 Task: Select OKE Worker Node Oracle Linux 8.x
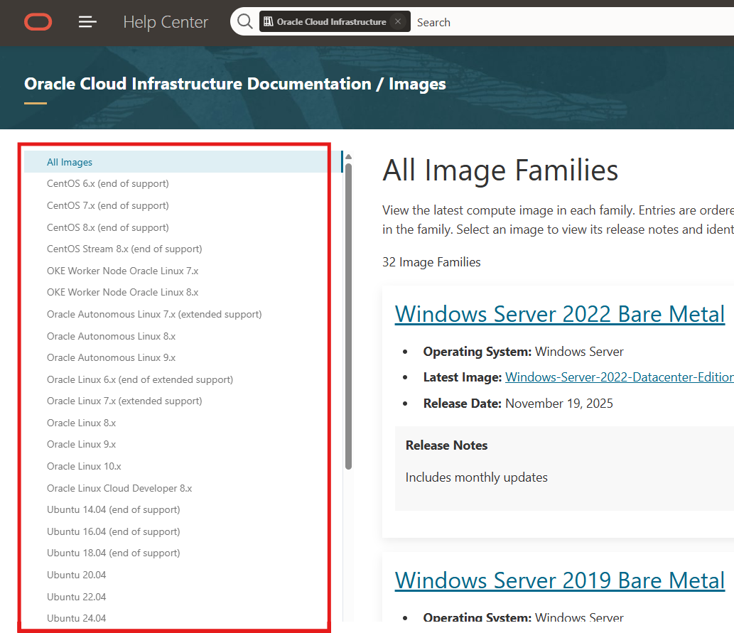point(123,292)
